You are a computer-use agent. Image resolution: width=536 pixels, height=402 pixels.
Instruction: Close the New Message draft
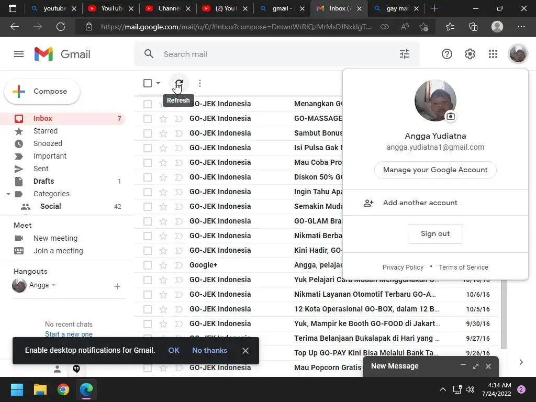(488, 366)
